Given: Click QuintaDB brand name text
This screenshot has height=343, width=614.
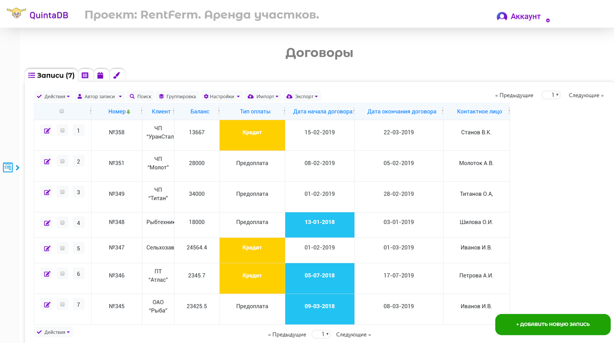Looking at the screenshot, I should click(x=49, y=15).
